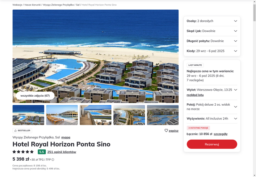Viewport: 256px width, 177px height.
Task: Open the Kiedy date dropdown
Action: pyautogui.click(x=212, y=51)
